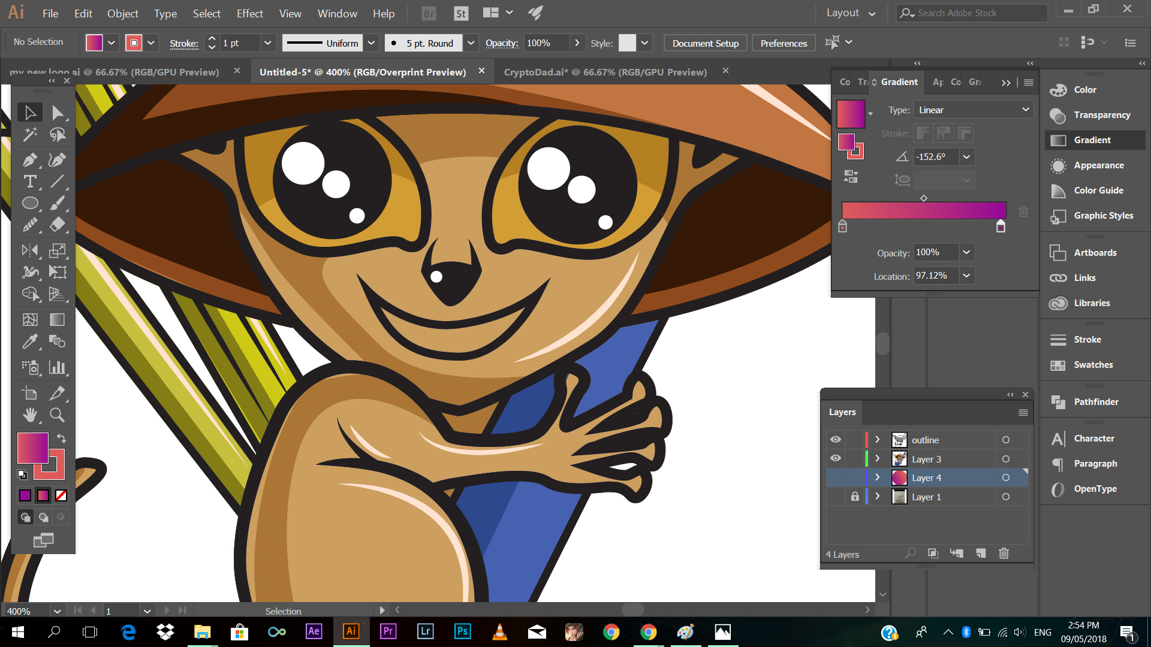
Task: Select the Line Segment tool
Action: point(58,182)
